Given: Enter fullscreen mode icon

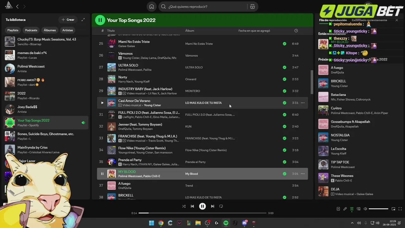Looking at the screenshot, I should pyautogui.click(x=400, y=209).
